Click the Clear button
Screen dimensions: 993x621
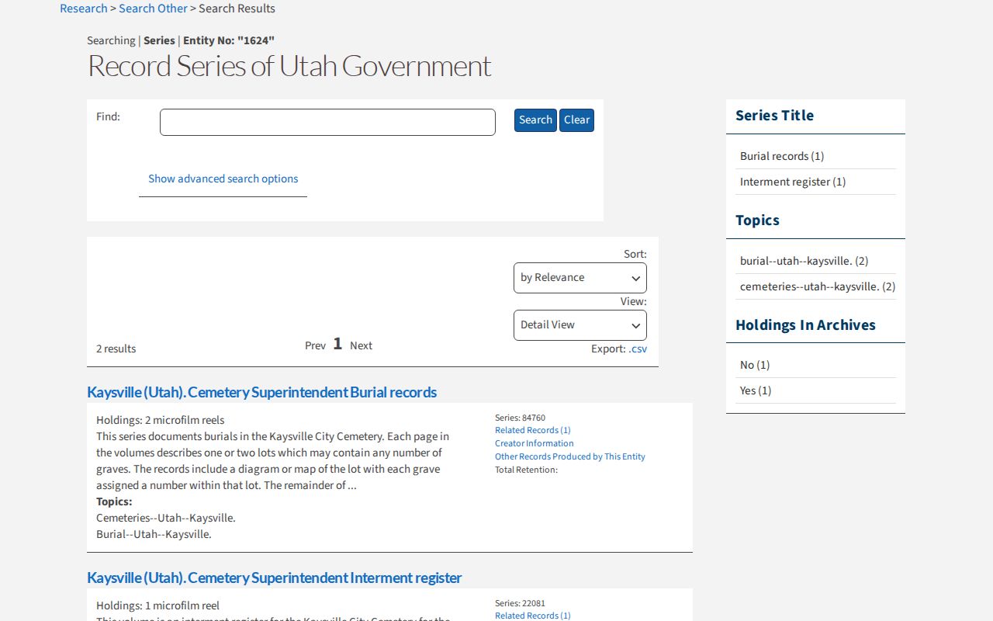576,120
